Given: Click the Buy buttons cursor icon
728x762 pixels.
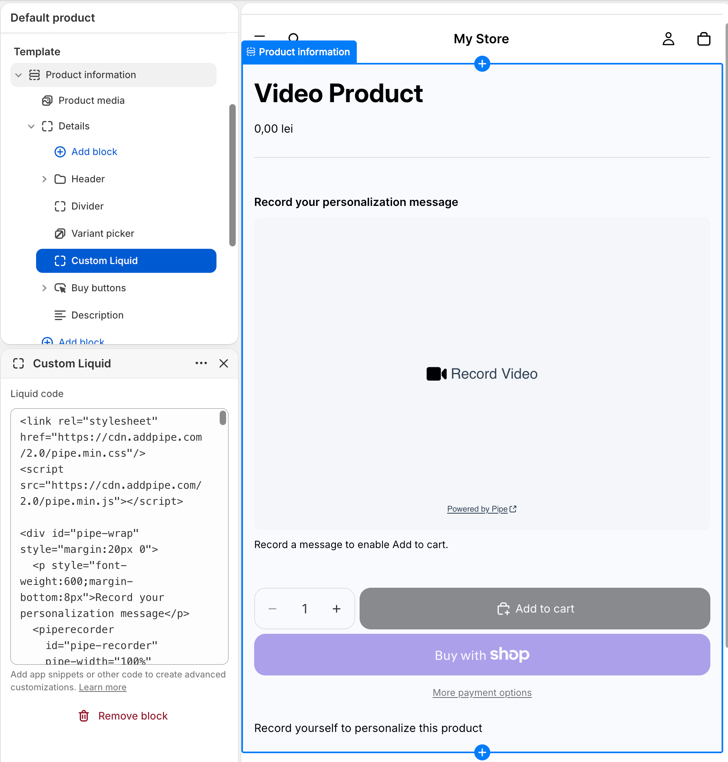Looking at the screenshot, I should point(60,288).
